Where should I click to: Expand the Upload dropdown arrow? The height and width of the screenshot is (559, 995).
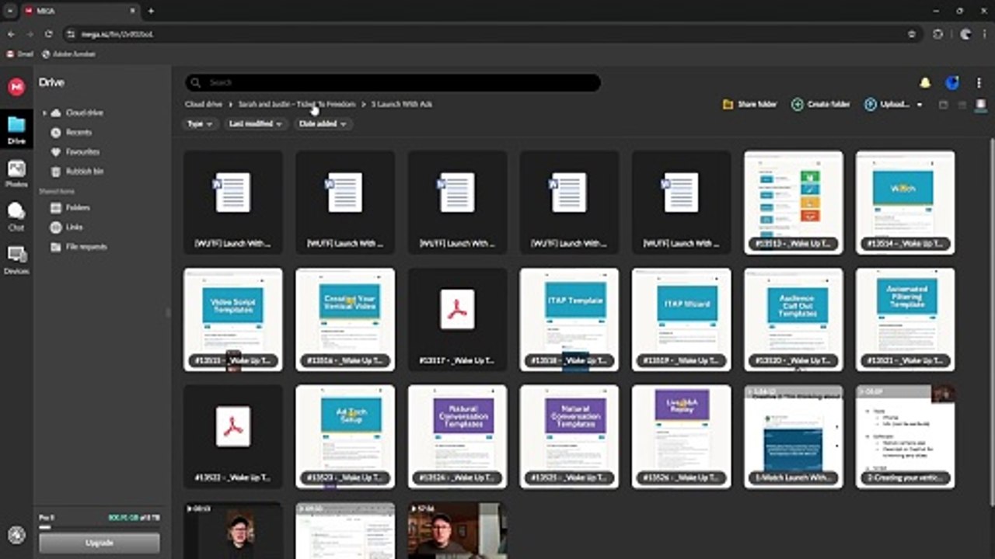pyautogui.click(x=920, y=104)
